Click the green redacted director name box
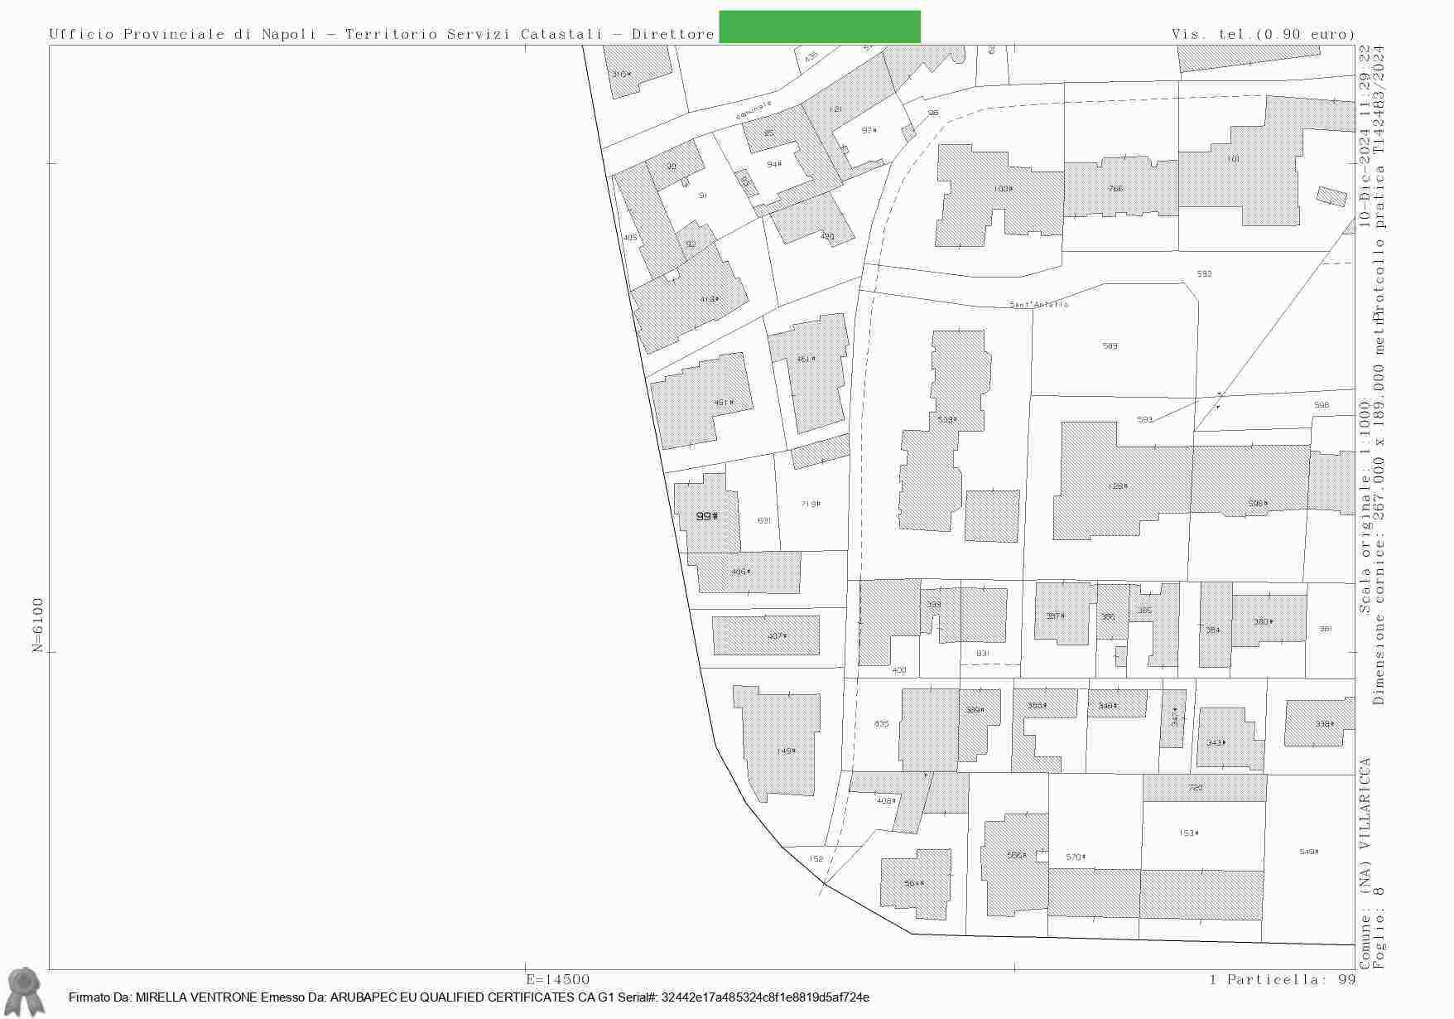 click(x=819, y=27)
